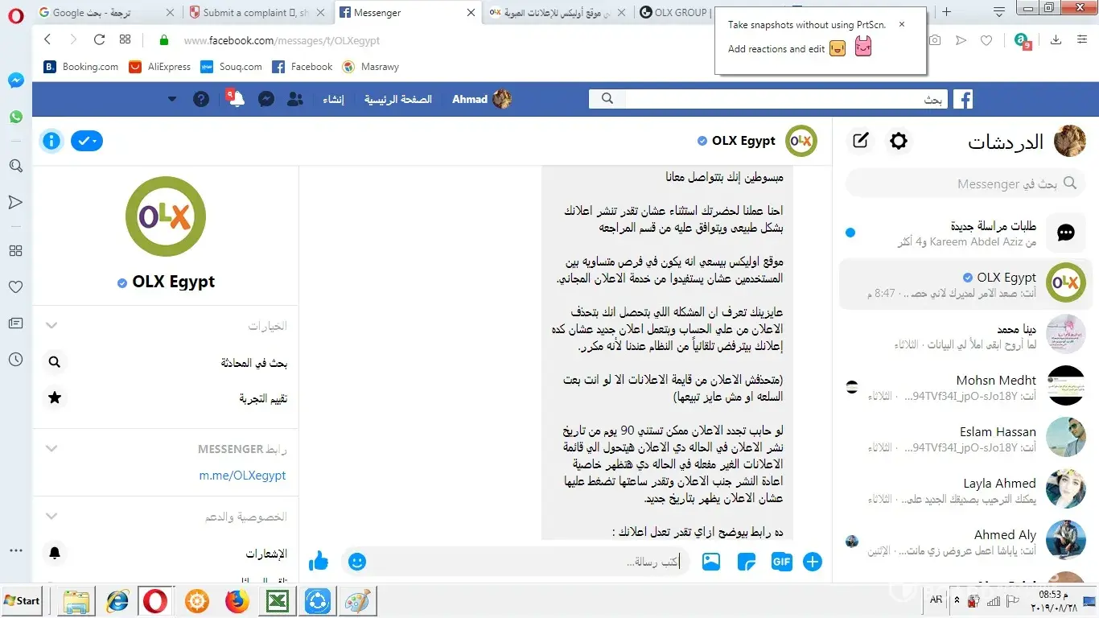This screenshot has width=1099, height=618.
Task: Select تقييم التجربة rate experience
Action: (x=166, y=398)
